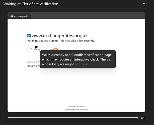Click the www.exchangerates.org.uk heading text
154x125 pixels.
(x=60, y=36)
